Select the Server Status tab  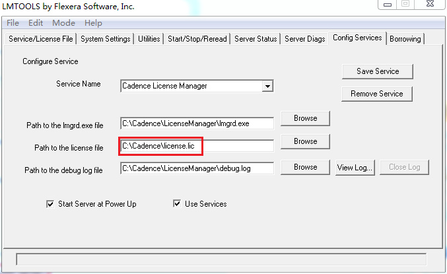coord(256,39)
